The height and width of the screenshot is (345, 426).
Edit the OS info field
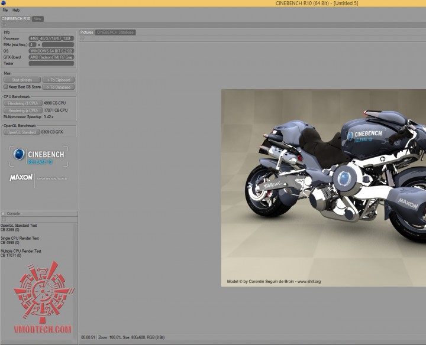[51, 51]
